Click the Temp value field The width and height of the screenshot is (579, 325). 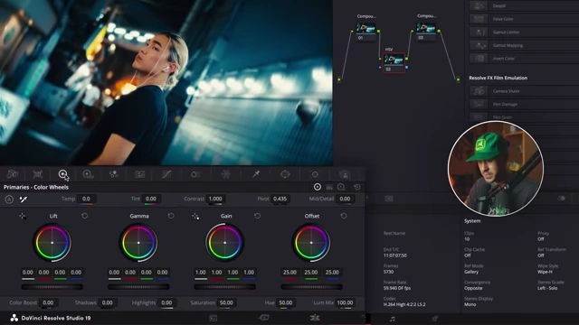(x=86, y=199)
